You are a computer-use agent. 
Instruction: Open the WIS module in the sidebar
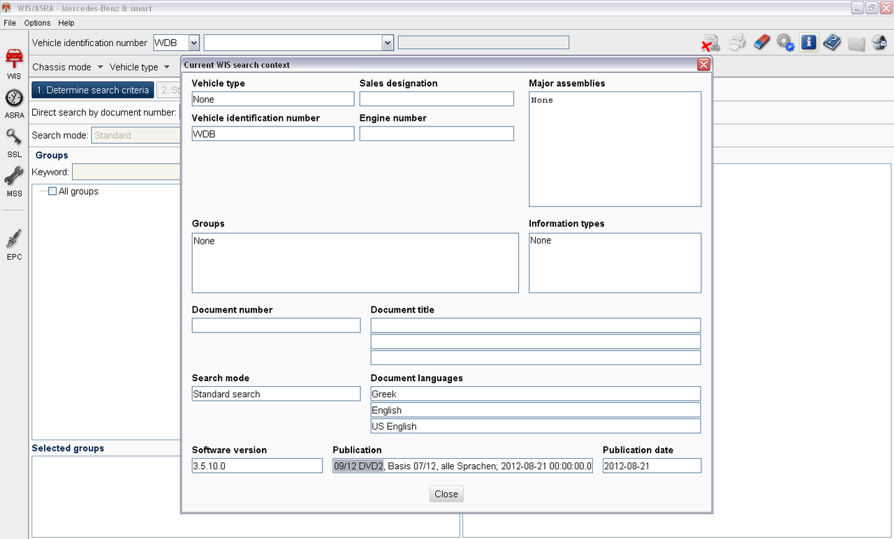[x=14, y=64]
